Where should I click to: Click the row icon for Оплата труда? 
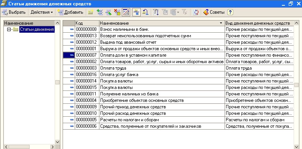(x=72, y=68)
